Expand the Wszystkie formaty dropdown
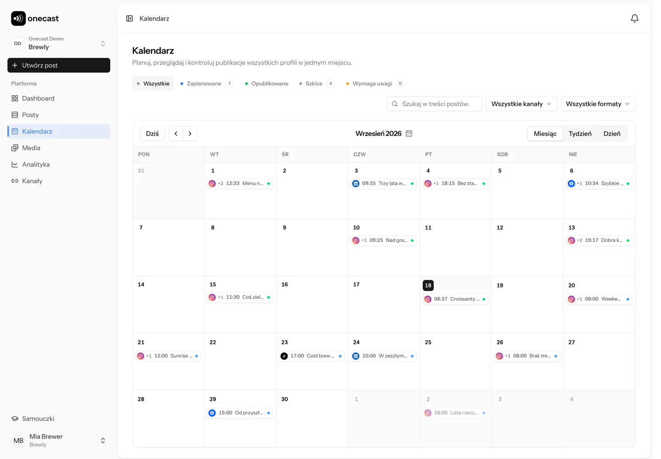This screenshot has height=459, width=661. pos(598,104)
